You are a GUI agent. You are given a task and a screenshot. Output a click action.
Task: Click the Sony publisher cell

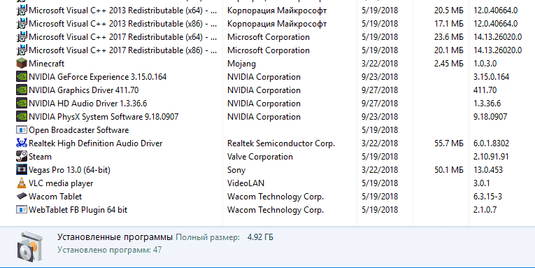[x=236, y=170]
